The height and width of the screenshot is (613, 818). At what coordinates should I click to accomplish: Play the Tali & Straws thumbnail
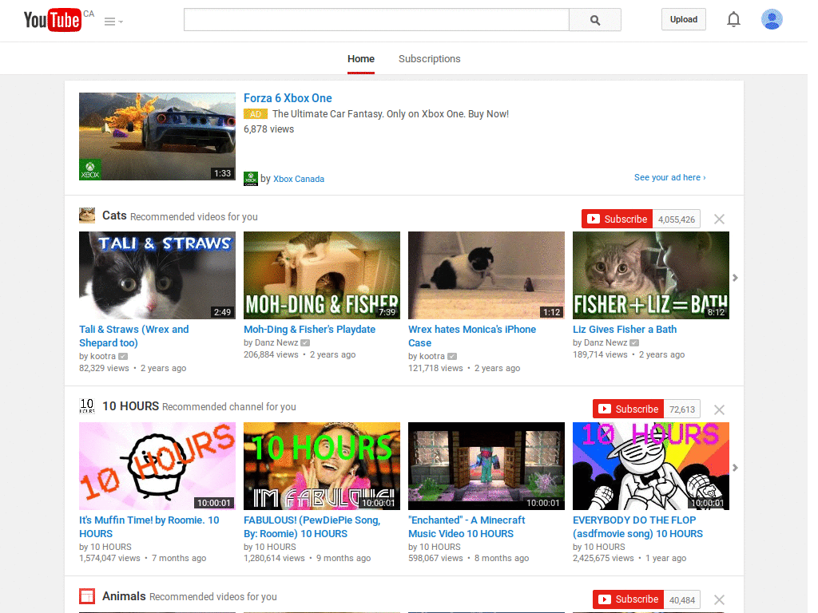(157, 275)
